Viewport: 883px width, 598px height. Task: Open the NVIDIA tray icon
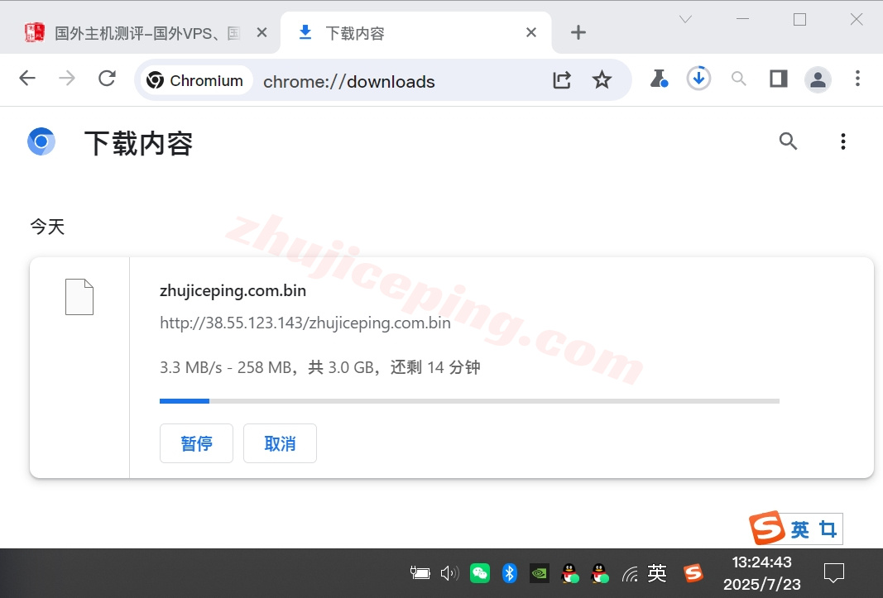point(540,573)
